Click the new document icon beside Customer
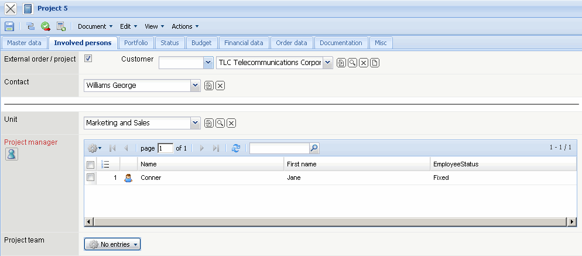 [375, 63]
